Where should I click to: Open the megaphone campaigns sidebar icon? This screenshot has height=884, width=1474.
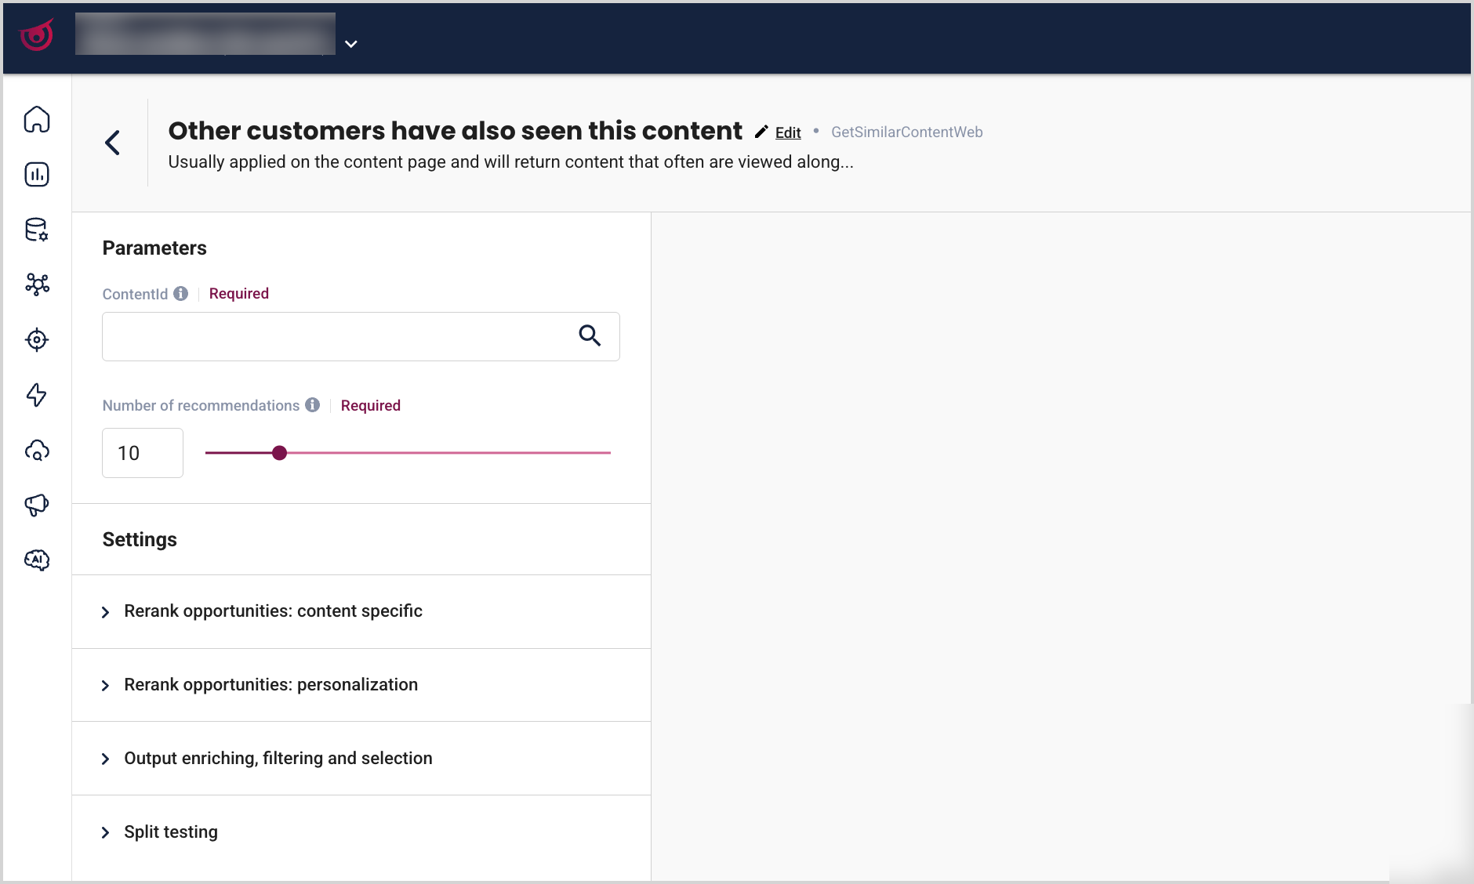[x=37, y=505]
